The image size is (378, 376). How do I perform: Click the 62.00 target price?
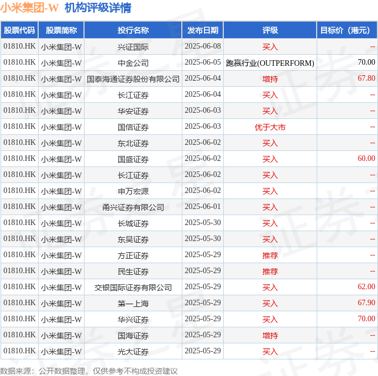(x=366, y=286)
